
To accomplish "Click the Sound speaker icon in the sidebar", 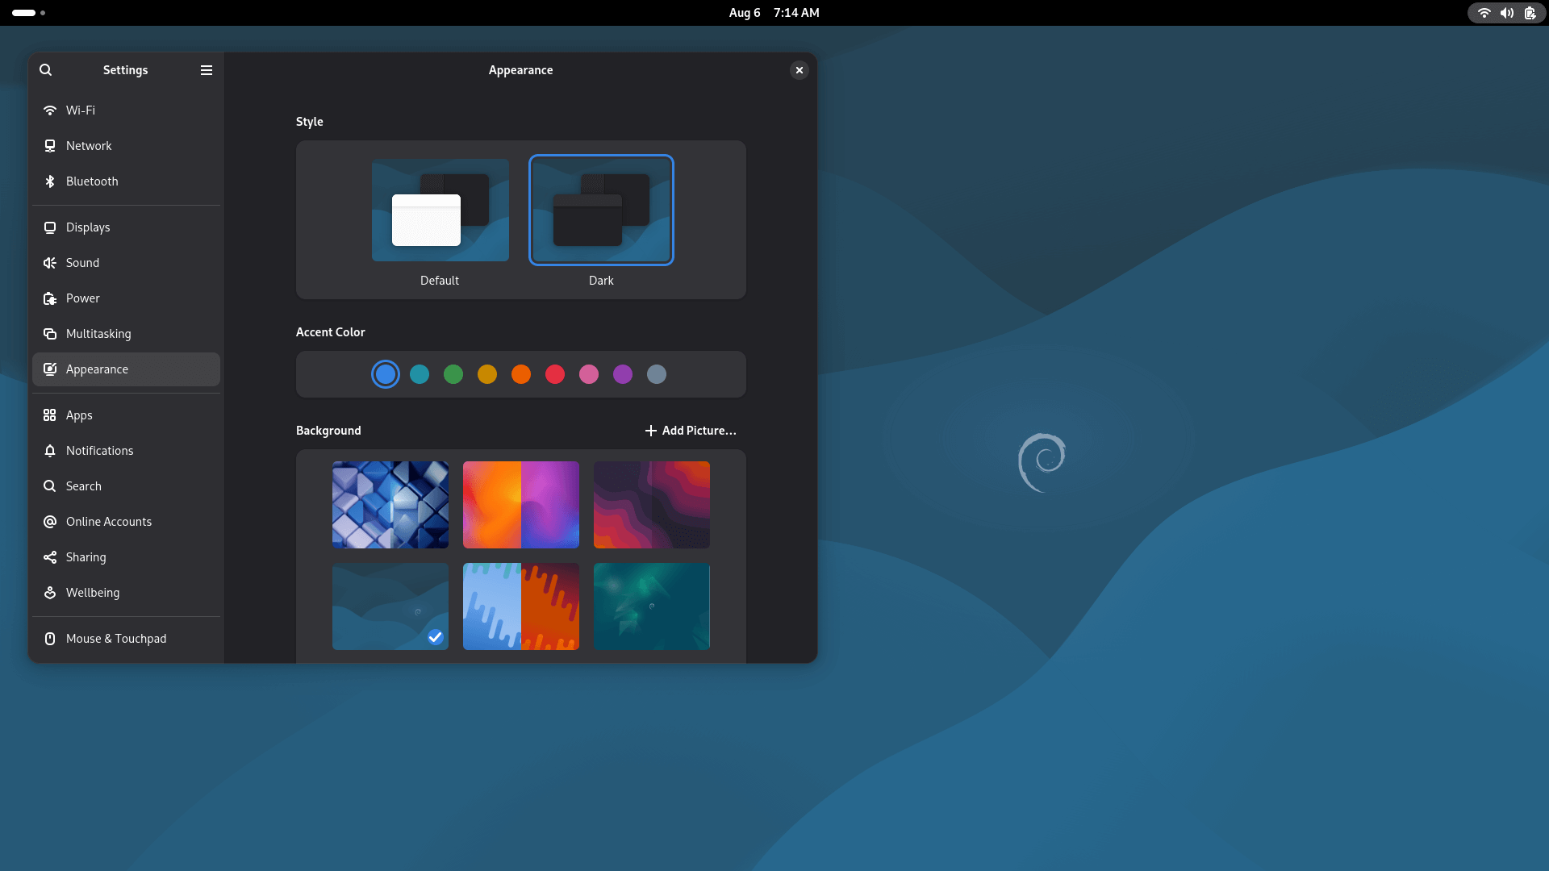I will (50, 263).
